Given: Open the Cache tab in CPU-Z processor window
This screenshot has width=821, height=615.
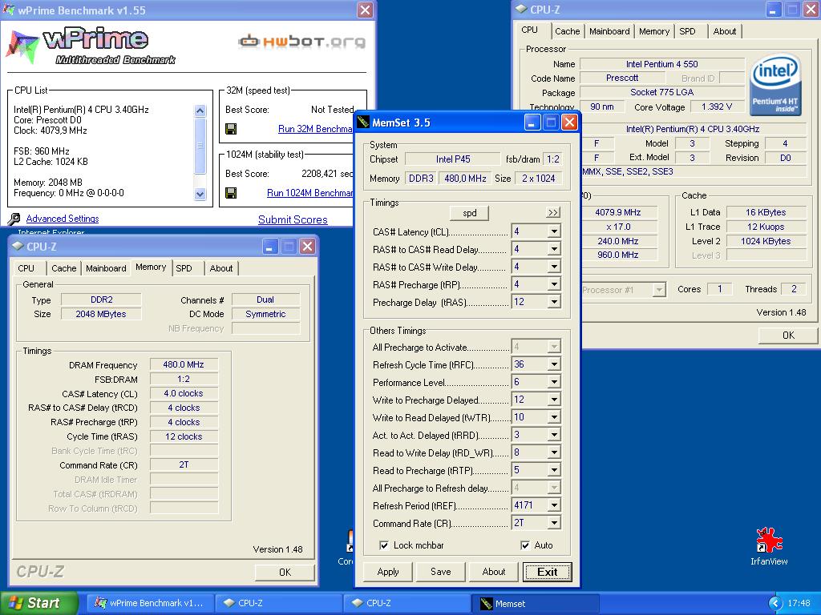Looking at the screenshot, I should tap(568, 31).
